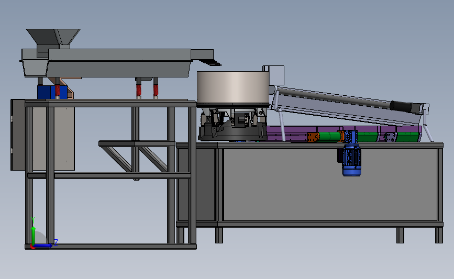Click the dark control cabinet on frame's left side
Viewport: 454px width, 279px height.
pyautogui.click(x=18, y=135)
